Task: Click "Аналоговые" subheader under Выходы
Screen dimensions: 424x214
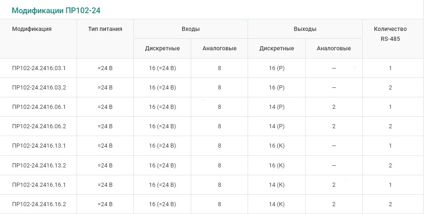Action: (334, 48)
